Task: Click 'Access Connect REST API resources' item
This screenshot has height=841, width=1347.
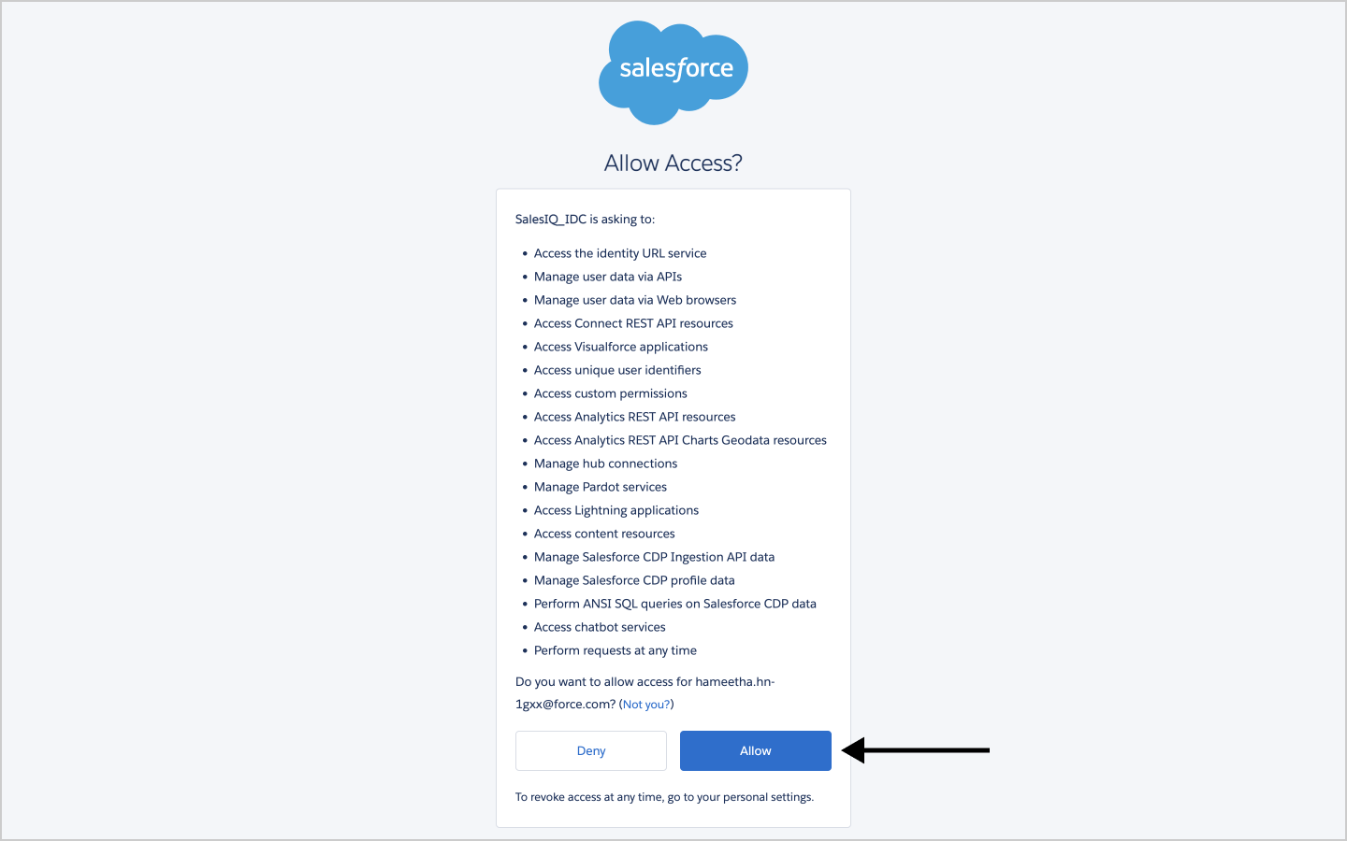Action: pos(633,323)
